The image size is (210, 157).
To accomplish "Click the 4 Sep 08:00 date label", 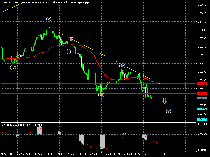I will click(x=74, y=154).
